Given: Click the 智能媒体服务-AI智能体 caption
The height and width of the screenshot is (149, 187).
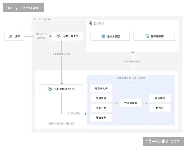Looking at the screenshot, I should coord(61,124).
